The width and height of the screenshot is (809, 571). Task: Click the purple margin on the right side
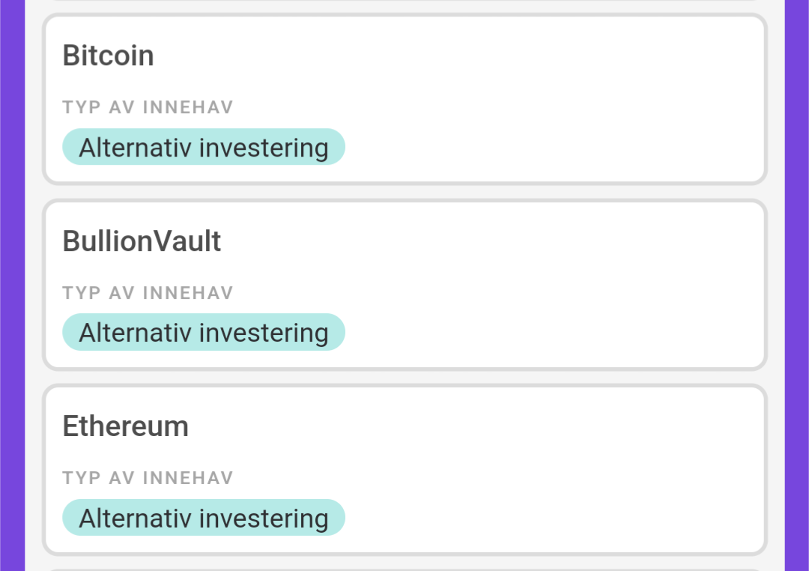(x=797, y=285)
